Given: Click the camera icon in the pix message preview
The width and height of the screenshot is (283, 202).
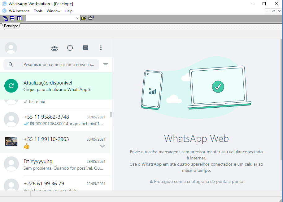Looking at the screenshot, I should 32,123.
